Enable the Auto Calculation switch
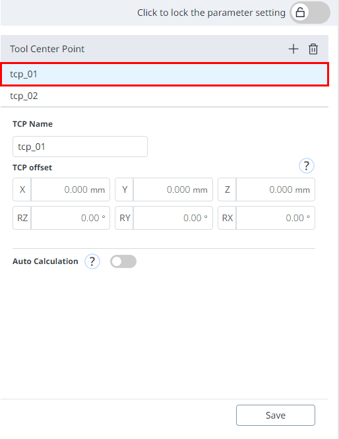The width and height of the screenshot is (339, 439). coord(123,261)
